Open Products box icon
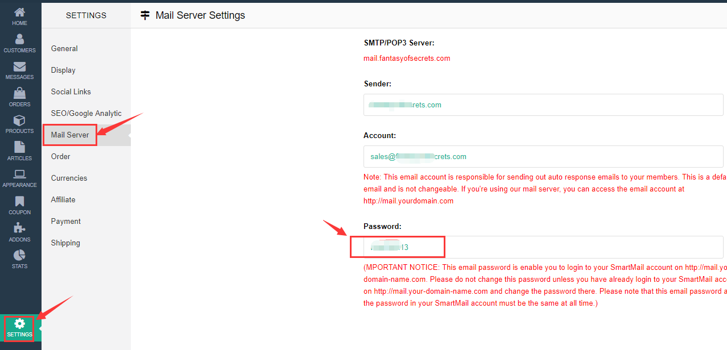Viewport: 727px width, 350px height. 19,120
